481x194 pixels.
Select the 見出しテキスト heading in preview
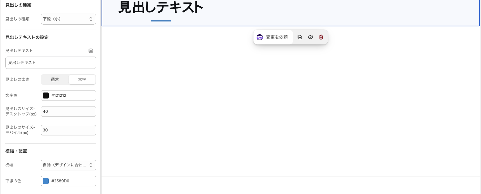pyautogui.click(x=161, y=7)
